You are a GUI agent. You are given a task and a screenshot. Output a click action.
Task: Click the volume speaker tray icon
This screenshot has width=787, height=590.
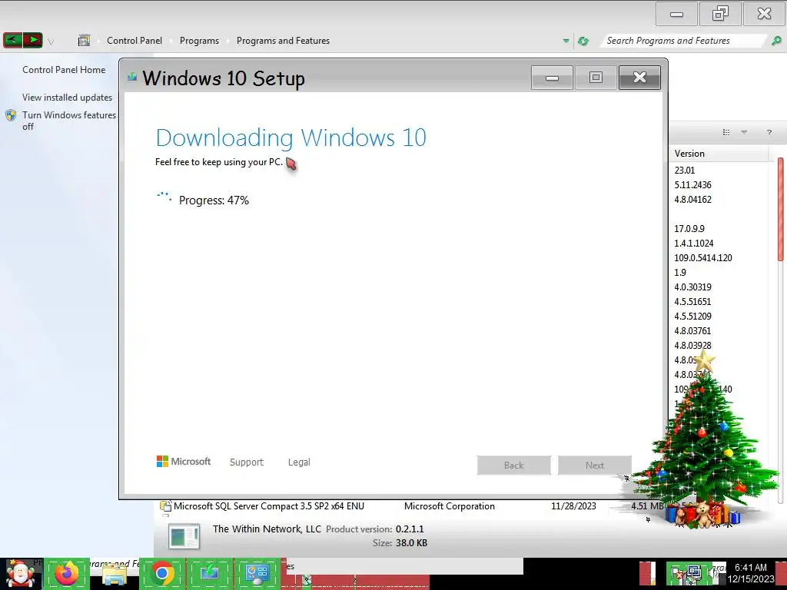click(712, 573)
